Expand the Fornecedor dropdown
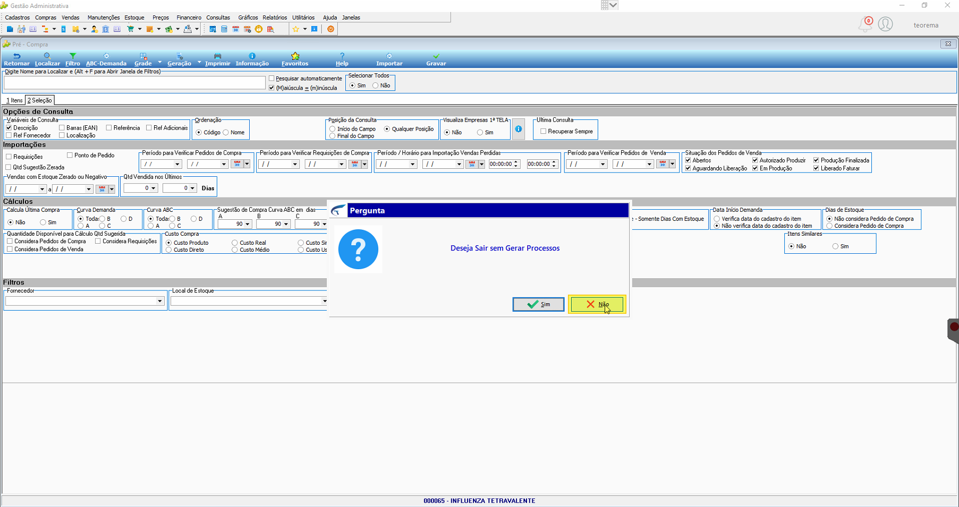Image resolution: width=959 pixels, height=507 pixels. pos(159,301)
